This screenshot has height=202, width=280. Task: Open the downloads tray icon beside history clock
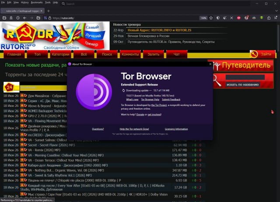[x=11, y=18]
